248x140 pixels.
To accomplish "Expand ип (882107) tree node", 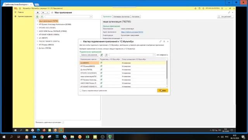I will pyautogui.click(x=38, y=38).
